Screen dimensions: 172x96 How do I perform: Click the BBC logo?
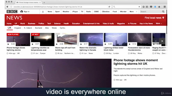[12, 11]
